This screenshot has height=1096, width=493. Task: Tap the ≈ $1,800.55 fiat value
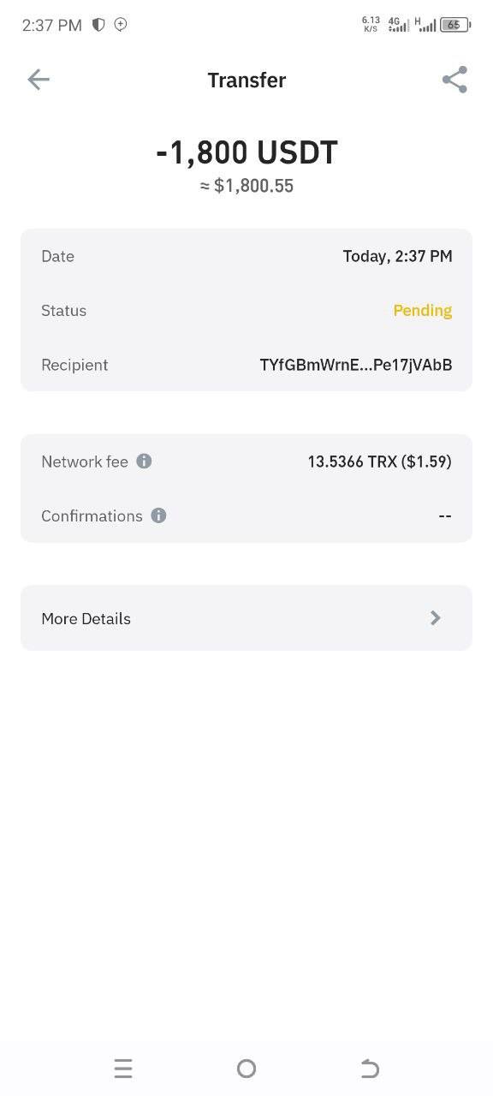coord(246,186)
